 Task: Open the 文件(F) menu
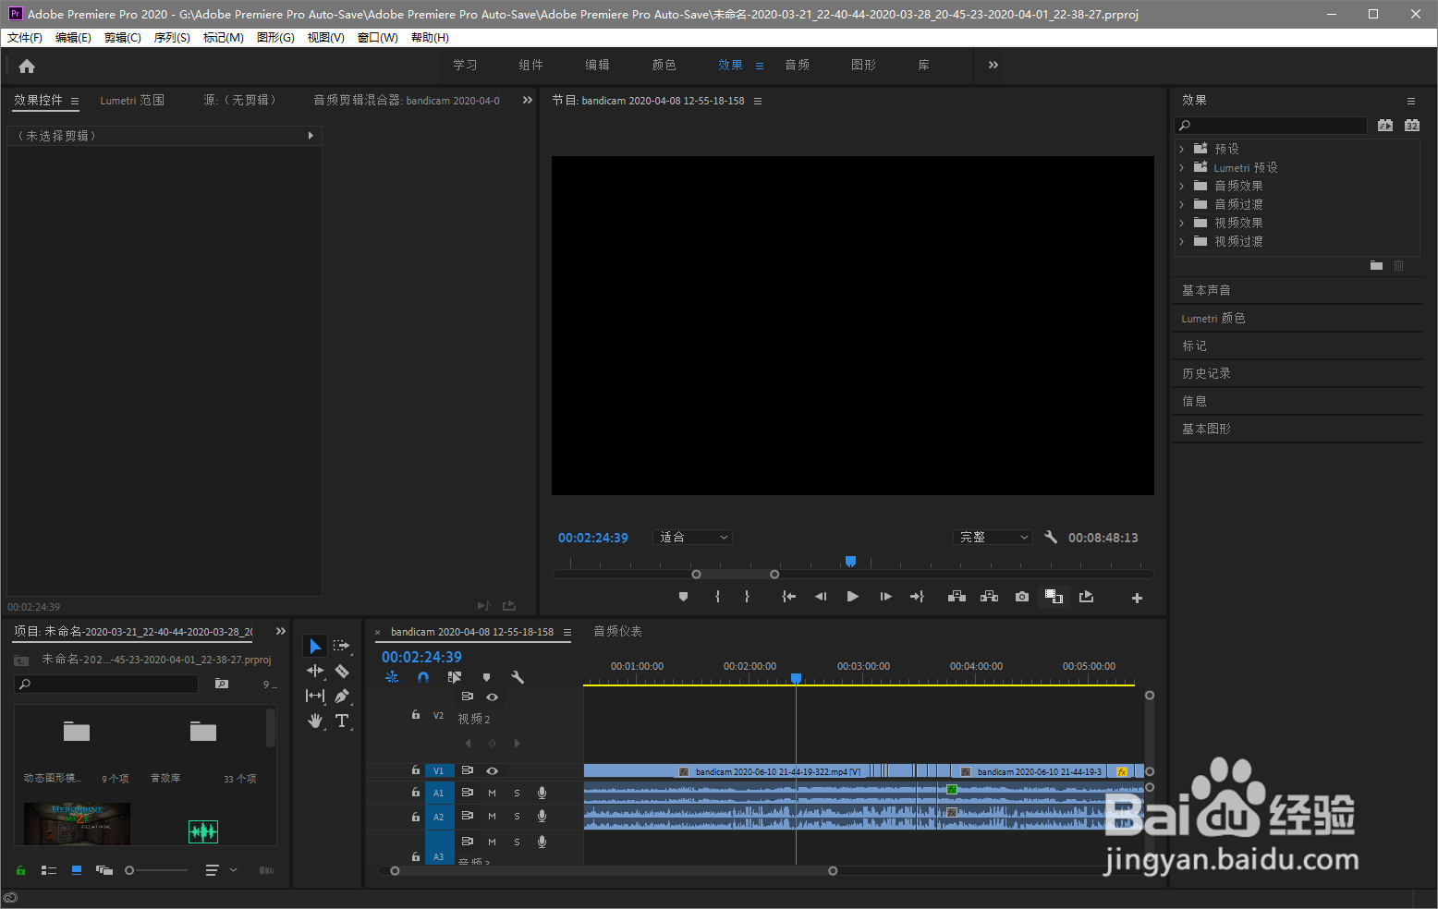pyautogui.click(x=25, y=38)
